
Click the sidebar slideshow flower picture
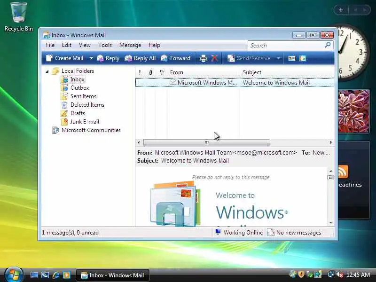(354, 111)
